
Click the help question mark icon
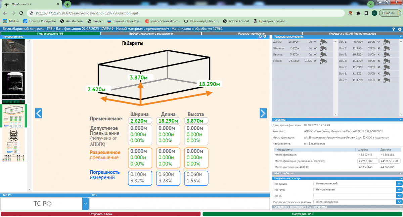394,29
